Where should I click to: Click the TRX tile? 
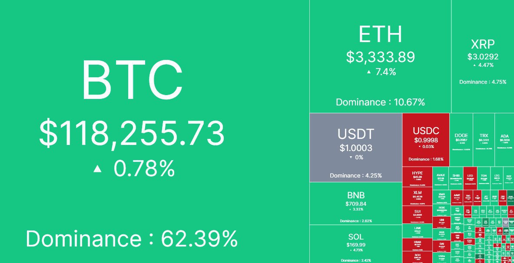pyautogui.click(x=484, y=140)
